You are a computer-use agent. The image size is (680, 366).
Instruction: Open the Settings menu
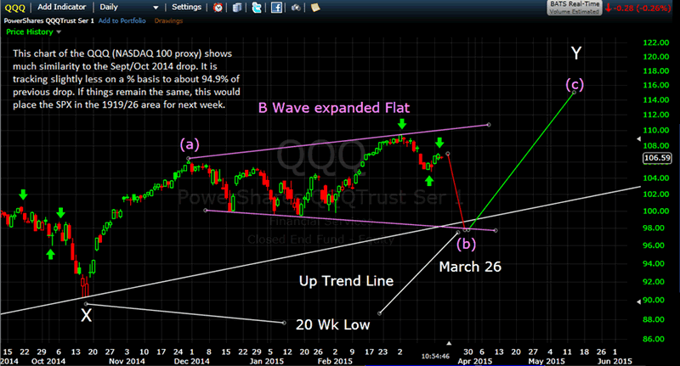point(186,7)
